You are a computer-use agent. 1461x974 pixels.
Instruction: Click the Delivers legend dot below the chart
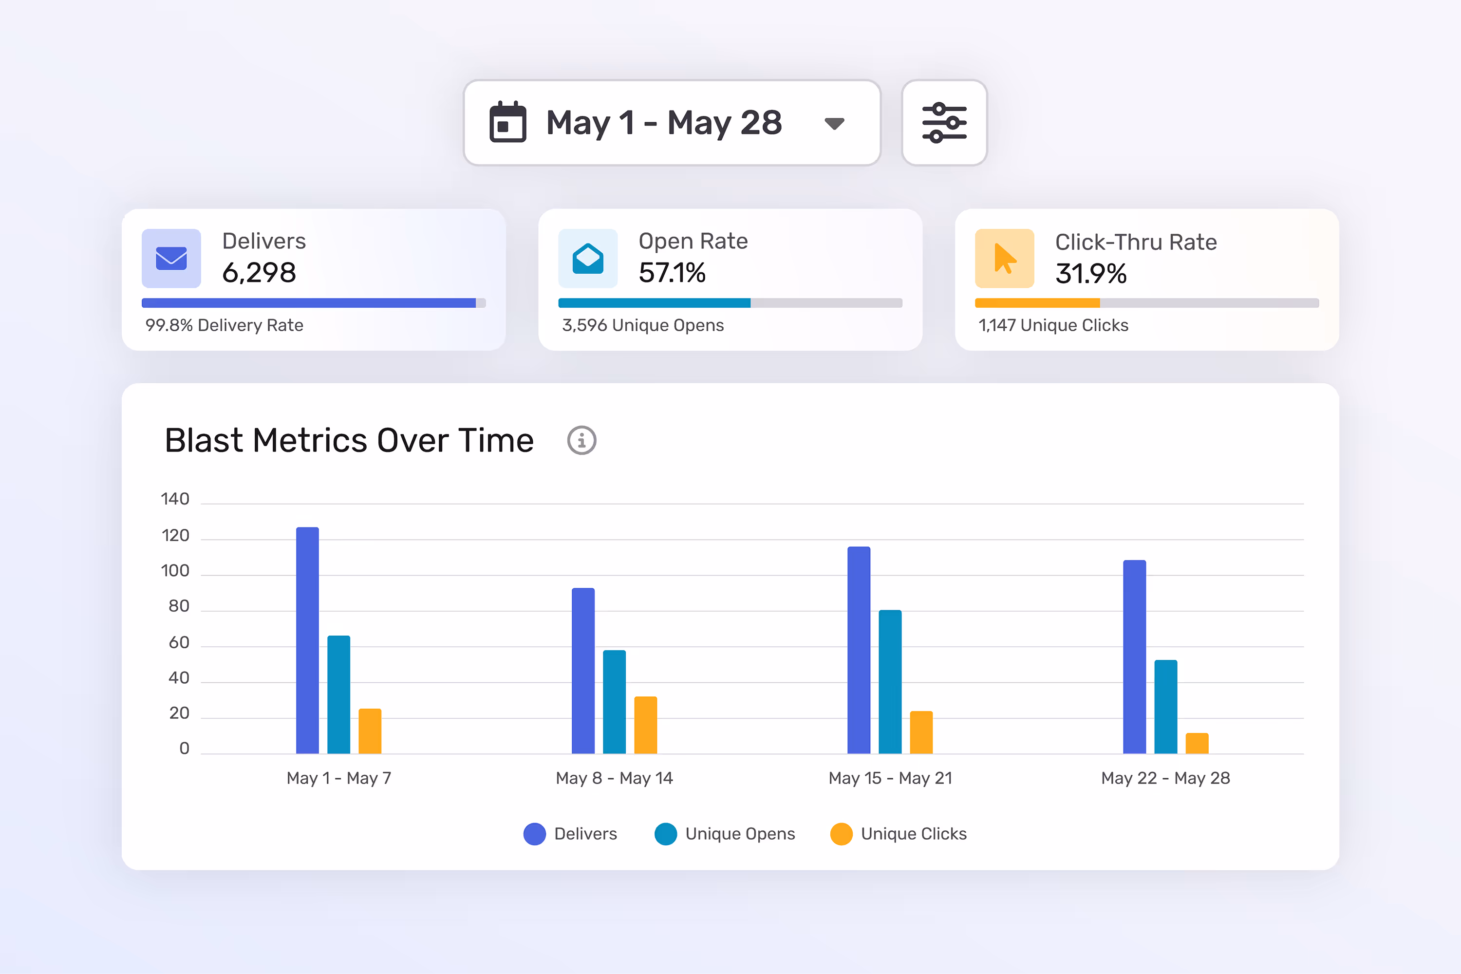click(535, 834)
